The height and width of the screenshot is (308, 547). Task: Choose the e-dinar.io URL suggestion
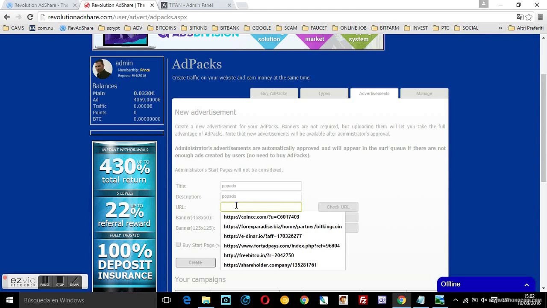pyautogui.click(x=282, y=236)
